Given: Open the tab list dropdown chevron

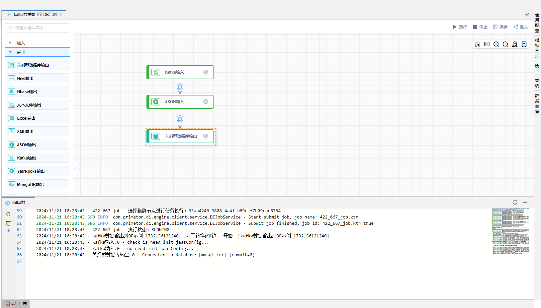Looking at the screenshot, I should click(x=527, y=15).
